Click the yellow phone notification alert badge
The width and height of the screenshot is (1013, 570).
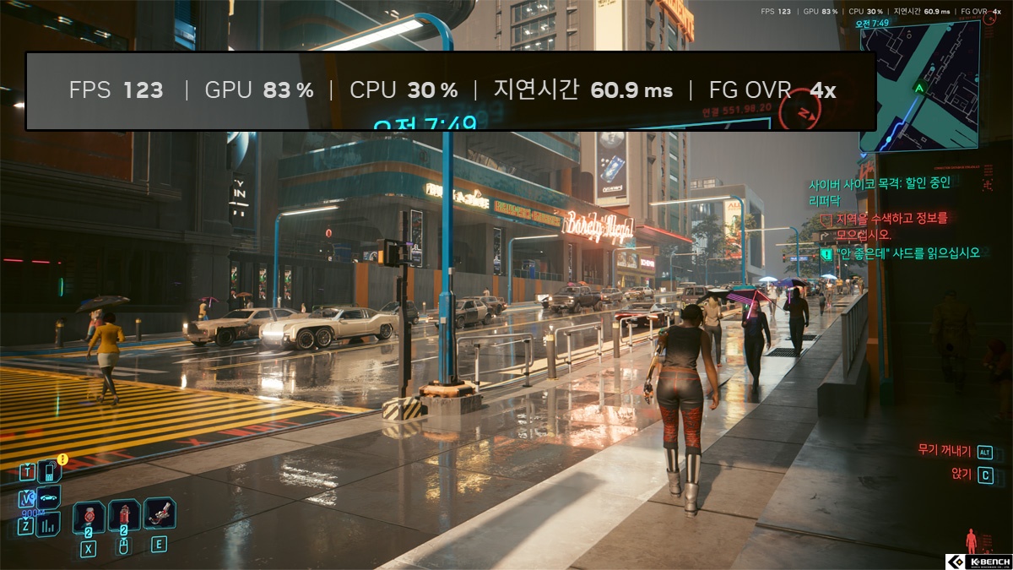pyautogui.click(x=62, y=459)
